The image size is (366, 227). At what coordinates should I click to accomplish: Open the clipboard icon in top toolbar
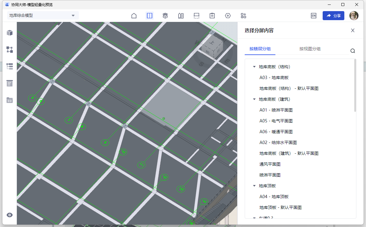click(x=212, y=16)
